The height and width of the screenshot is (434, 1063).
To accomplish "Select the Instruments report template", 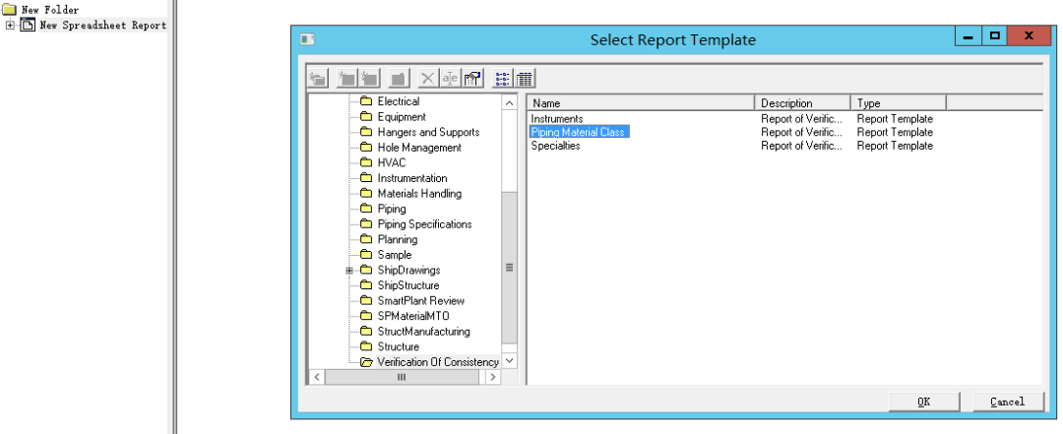I will [x=557, y=119].
